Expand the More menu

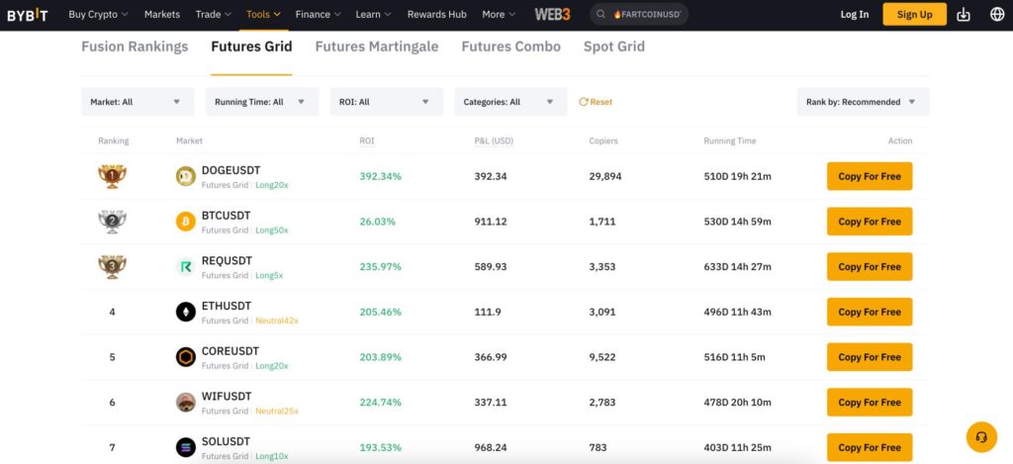pyautogui.click(x=499, y=14)
